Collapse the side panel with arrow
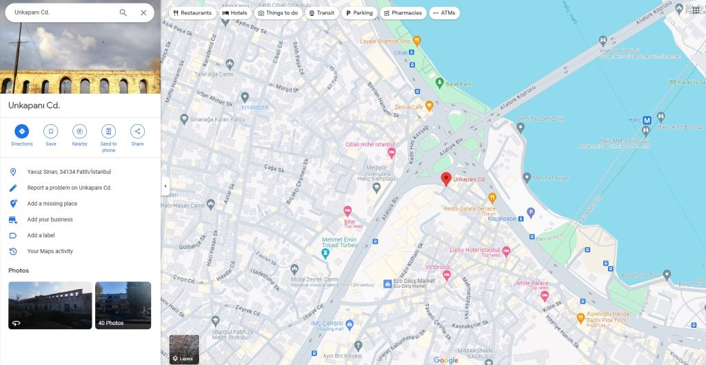 [x=165, y=186]
